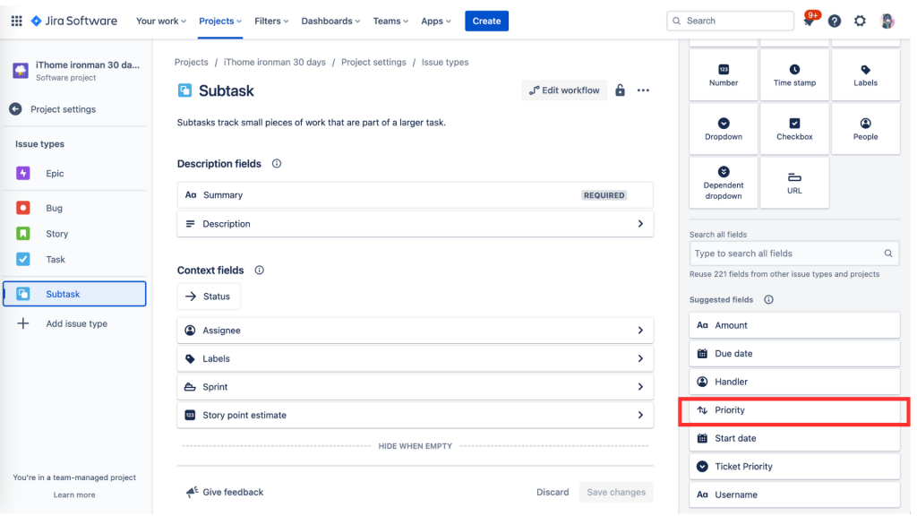This screenshot has height=516, width=917.
Task: Select the Bug issue type
Action: tap(75, 208)
